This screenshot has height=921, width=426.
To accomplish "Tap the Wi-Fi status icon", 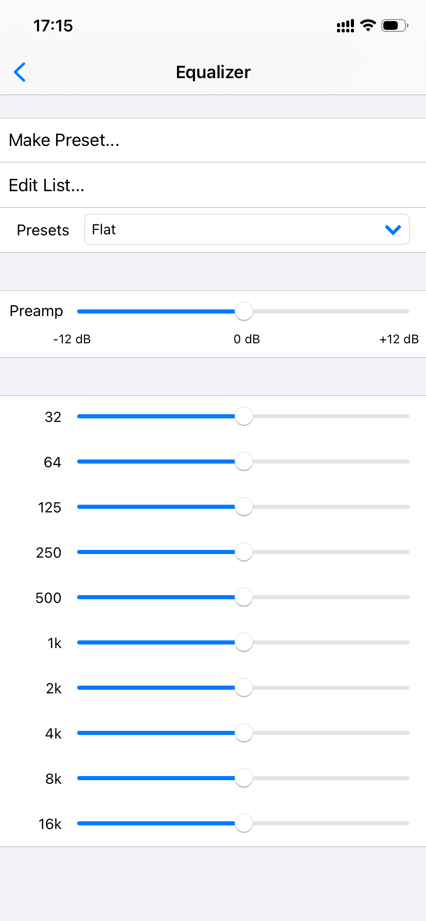I will click(x=368, y=25).
